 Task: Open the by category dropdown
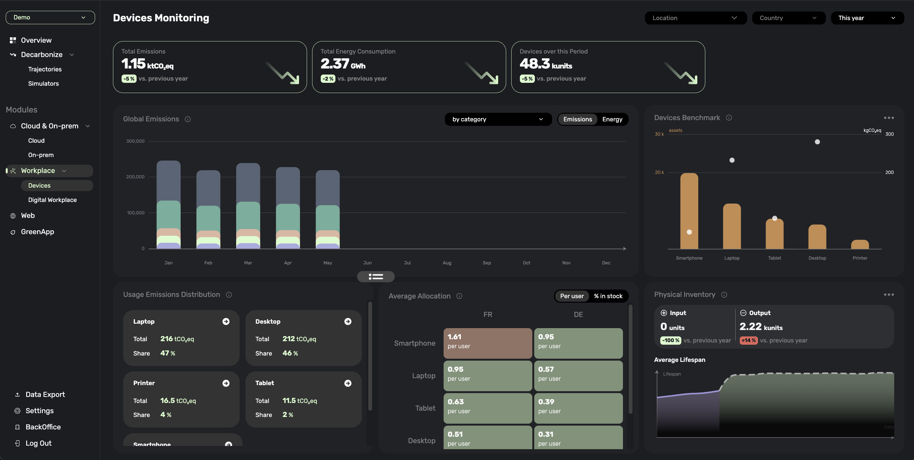point(498,119)
